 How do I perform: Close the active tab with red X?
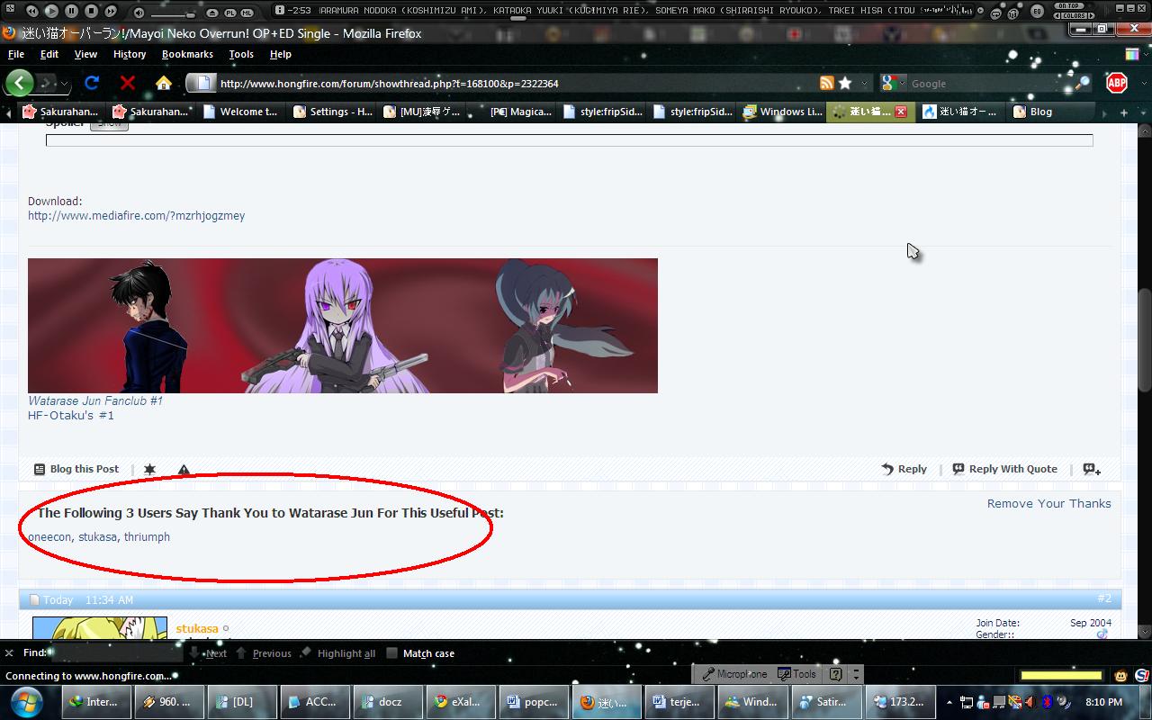click(x=900, y=112)
